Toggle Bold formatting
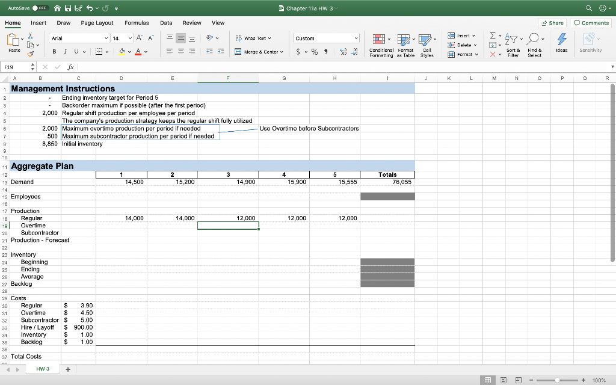Screen dimensions: 616x385 point(54,52)
